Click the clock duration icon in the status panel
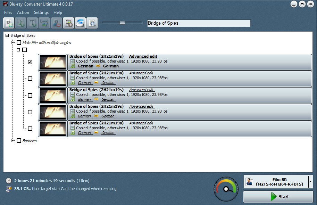 coord(8,181)
